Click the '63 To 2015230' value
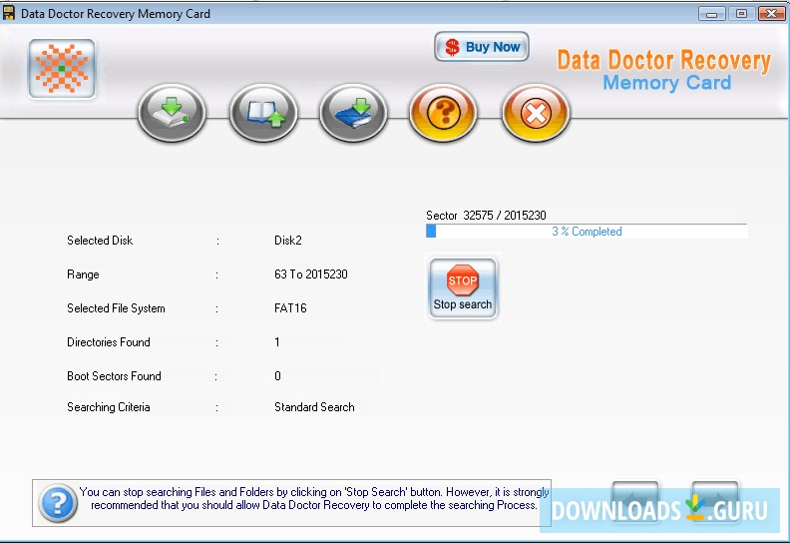This screenshot has height=543, width=790. click(311, 274)
